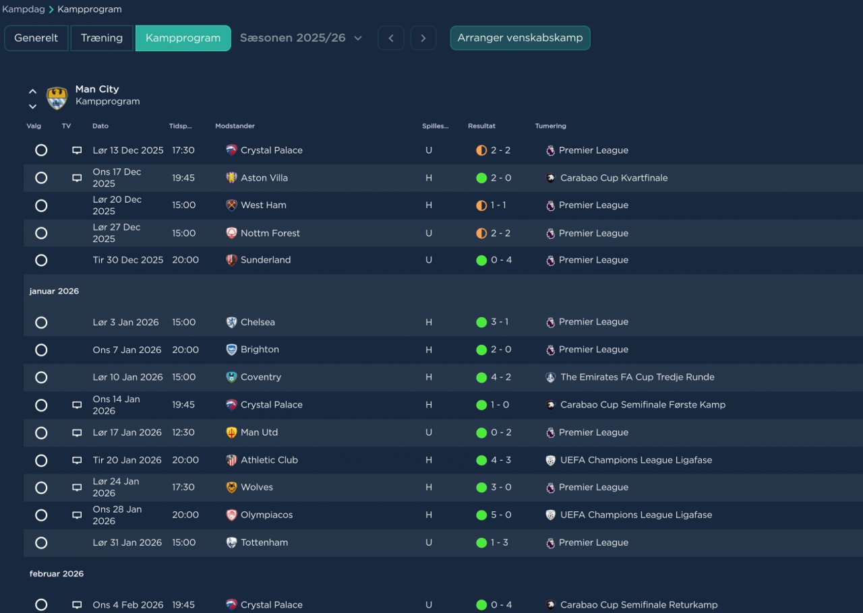863x613 pixels.
Task: Select the radio button for the Sunderland match
Action: click(x=41, y=260)
